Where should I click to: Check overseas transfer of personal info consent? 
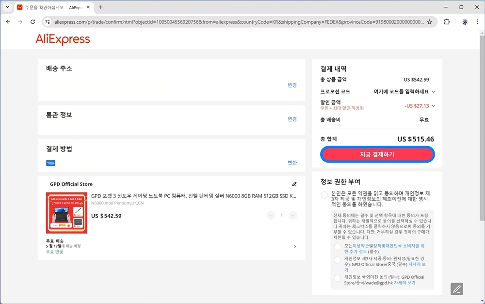(338, 278)
